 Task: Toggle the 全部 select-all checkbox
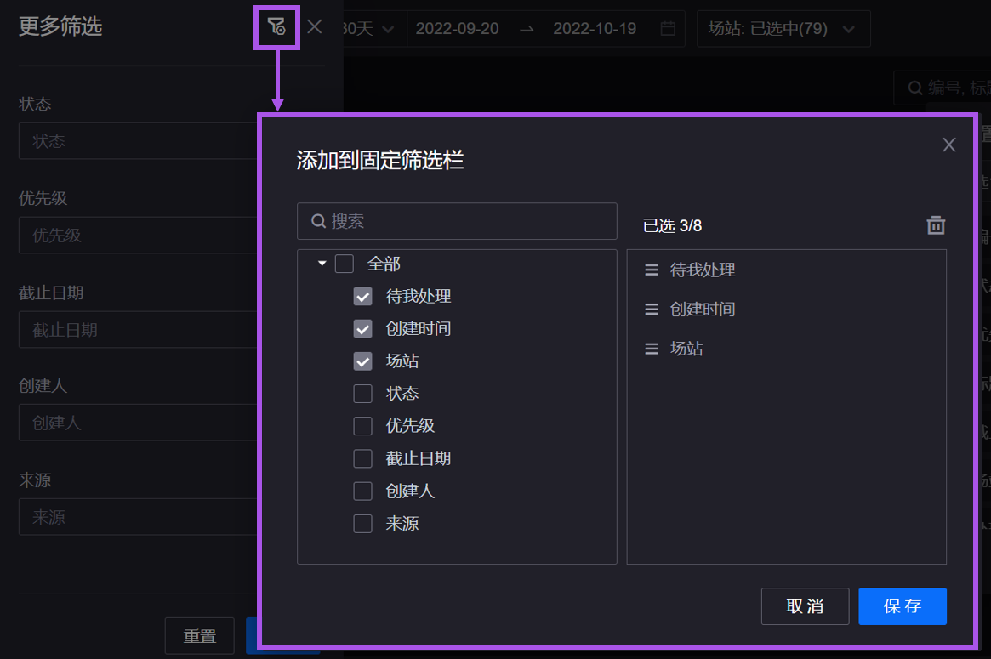pyautogui.click(x=345, y=264)
